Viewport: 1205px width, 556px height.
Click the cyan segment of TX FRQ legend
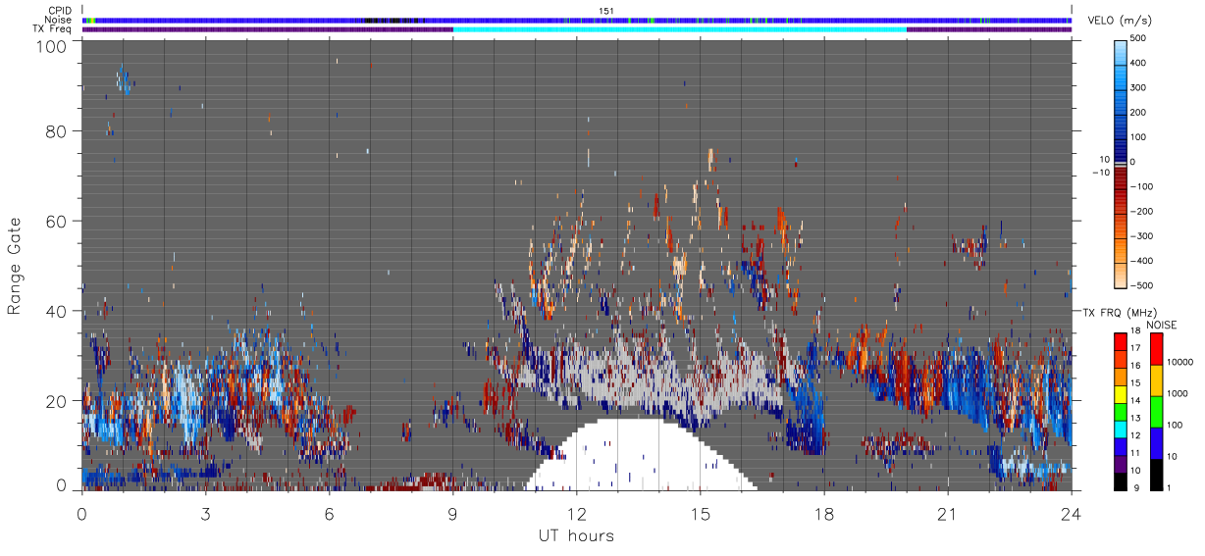coord(1121,429)
